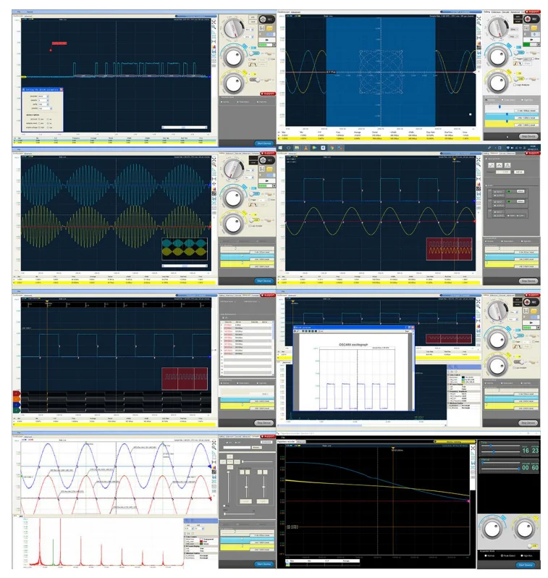
Task: Open File menu in the UART decode panel
Action: [x=19, y=12]
